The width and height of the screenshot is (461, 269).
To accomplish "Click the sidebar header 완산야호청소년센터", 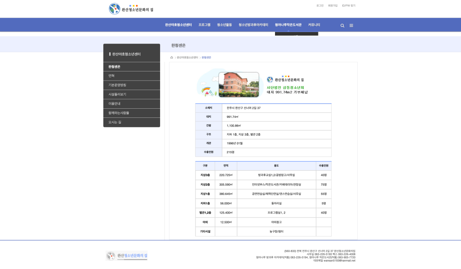I will coord(126,54).
